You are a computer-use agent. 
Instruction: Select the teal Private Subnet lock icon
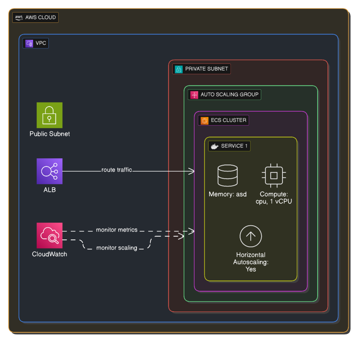pyautogui.click(x=179, y=69)
